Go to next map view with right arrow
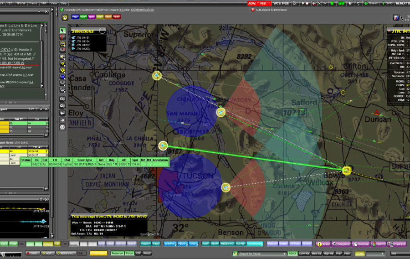Screen dimensions: 410x259 pos(62,120)
